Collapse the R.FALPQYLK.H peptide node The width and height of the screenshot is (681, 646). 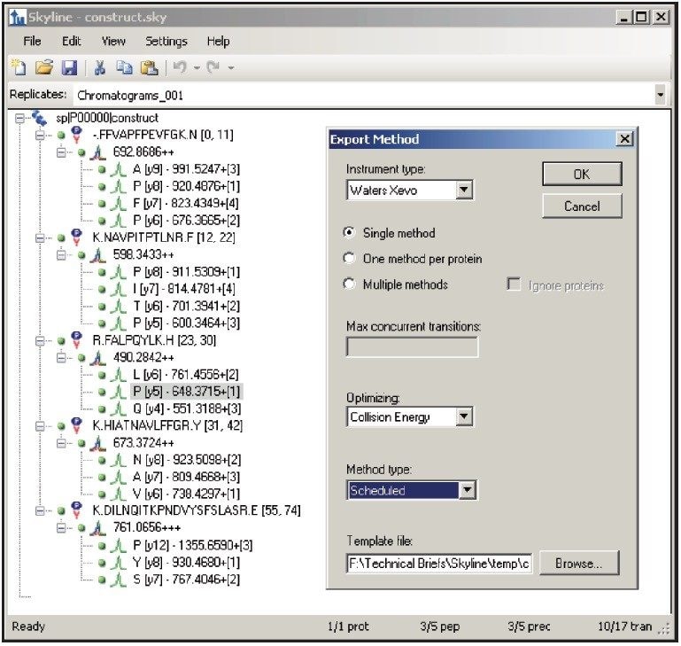coord(41,340)
